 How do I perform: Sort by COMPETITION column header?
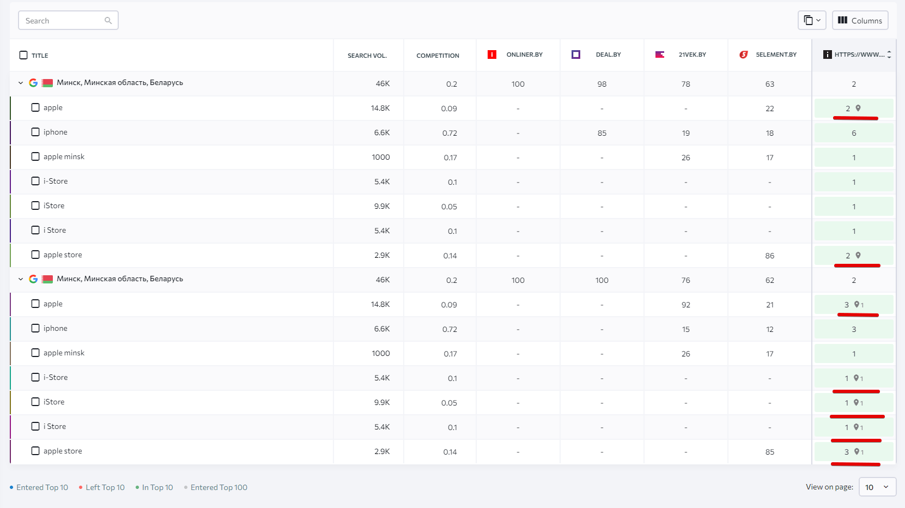438,56
